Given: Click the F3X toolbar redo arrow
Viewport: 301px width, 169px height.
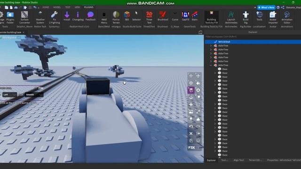Looking at the screenshot, I should pos(198,126).
